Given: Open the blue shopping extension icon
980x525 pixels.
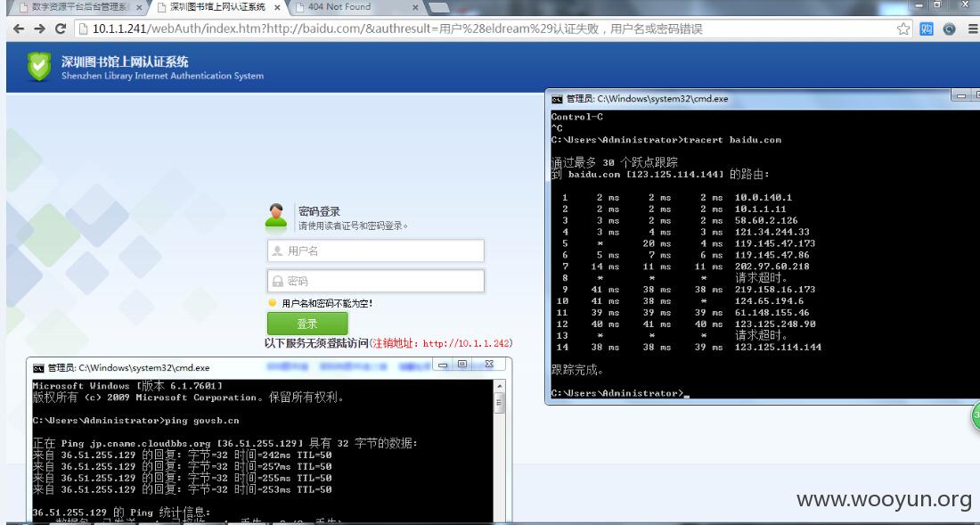Looking at the screenshot, I should pos(927,29).
